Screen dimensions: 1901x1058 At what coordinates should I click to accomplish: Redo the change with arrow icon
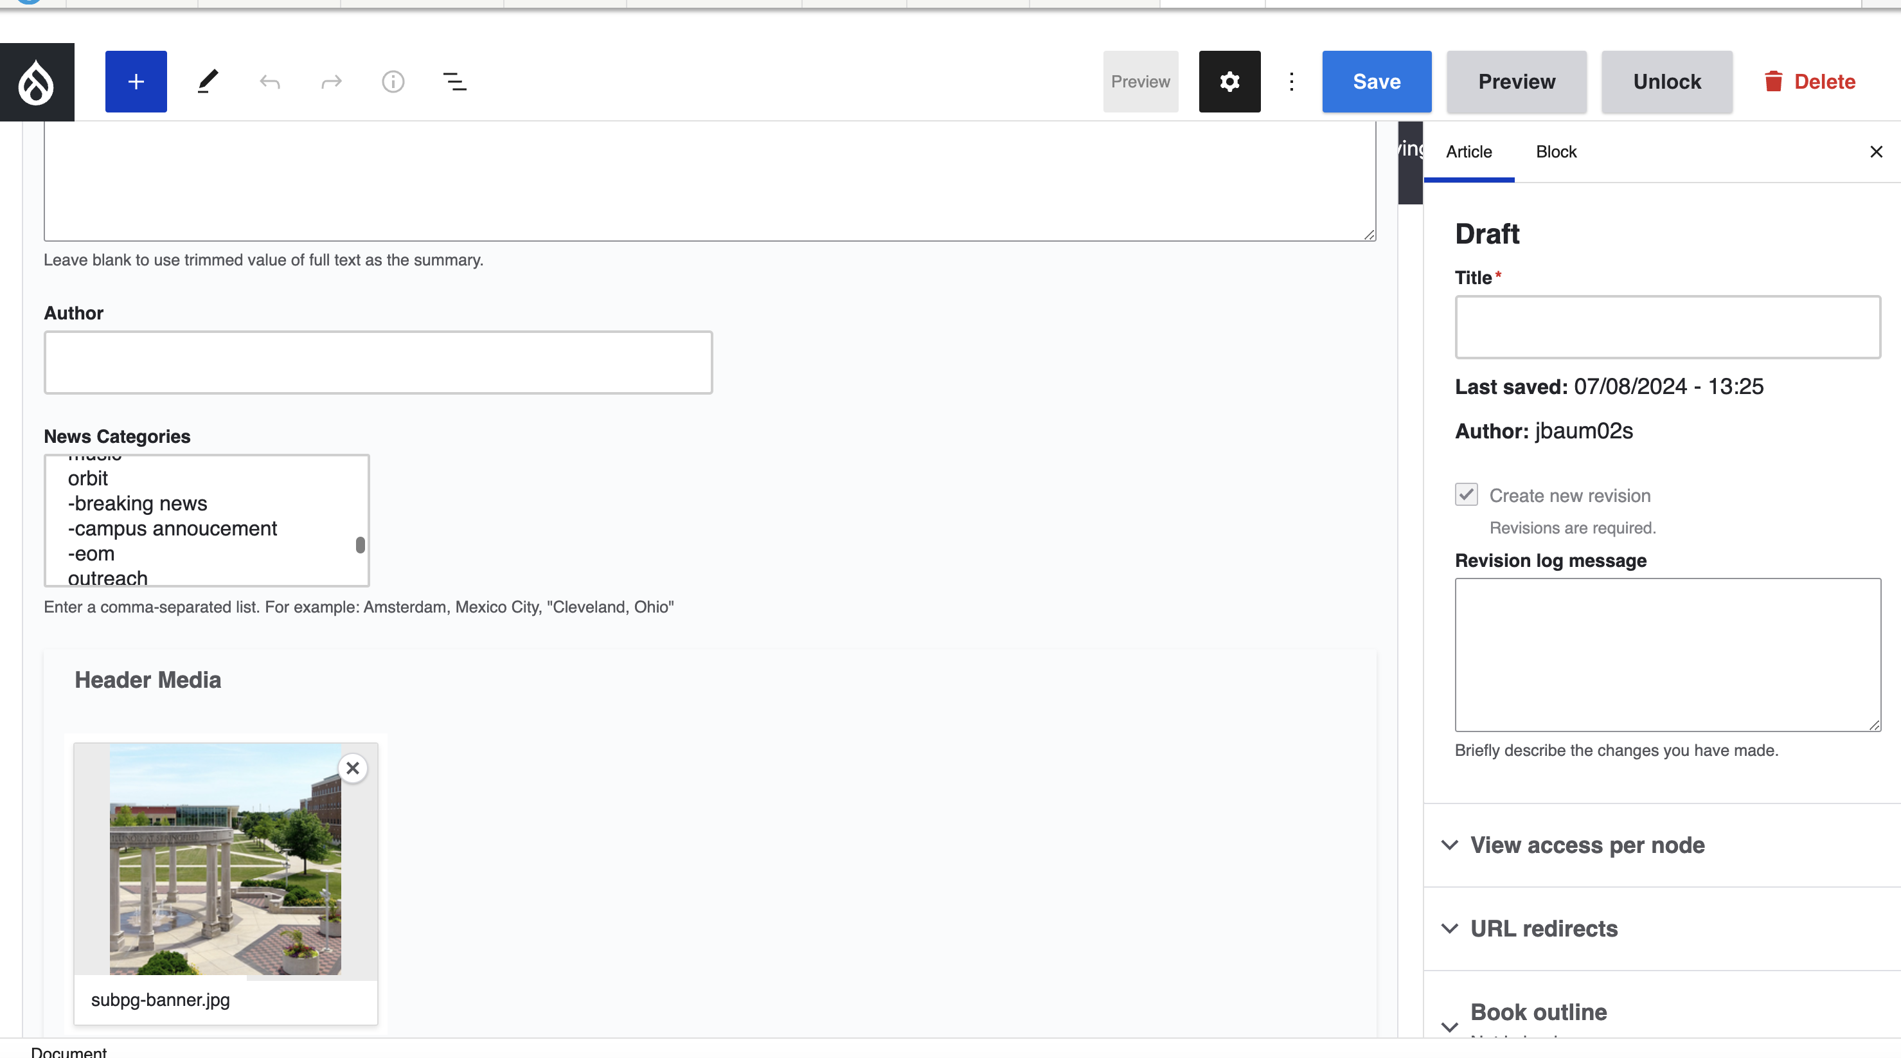coord(332,82)
